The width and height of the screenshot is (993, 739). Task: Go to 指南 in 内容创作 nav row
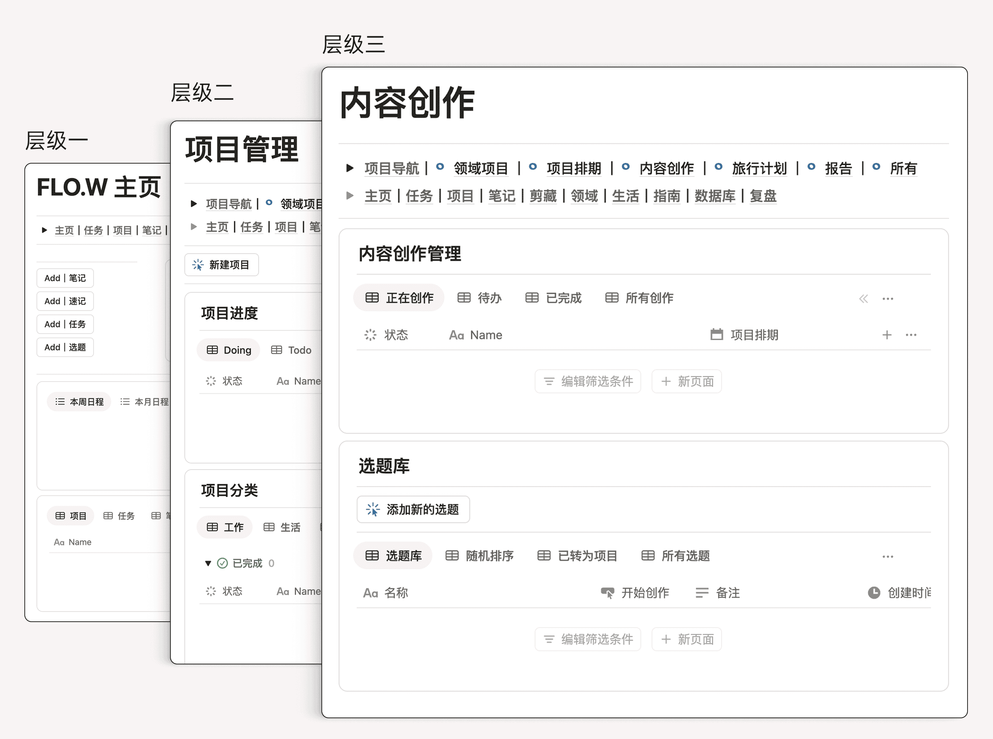tap(667, 196)
